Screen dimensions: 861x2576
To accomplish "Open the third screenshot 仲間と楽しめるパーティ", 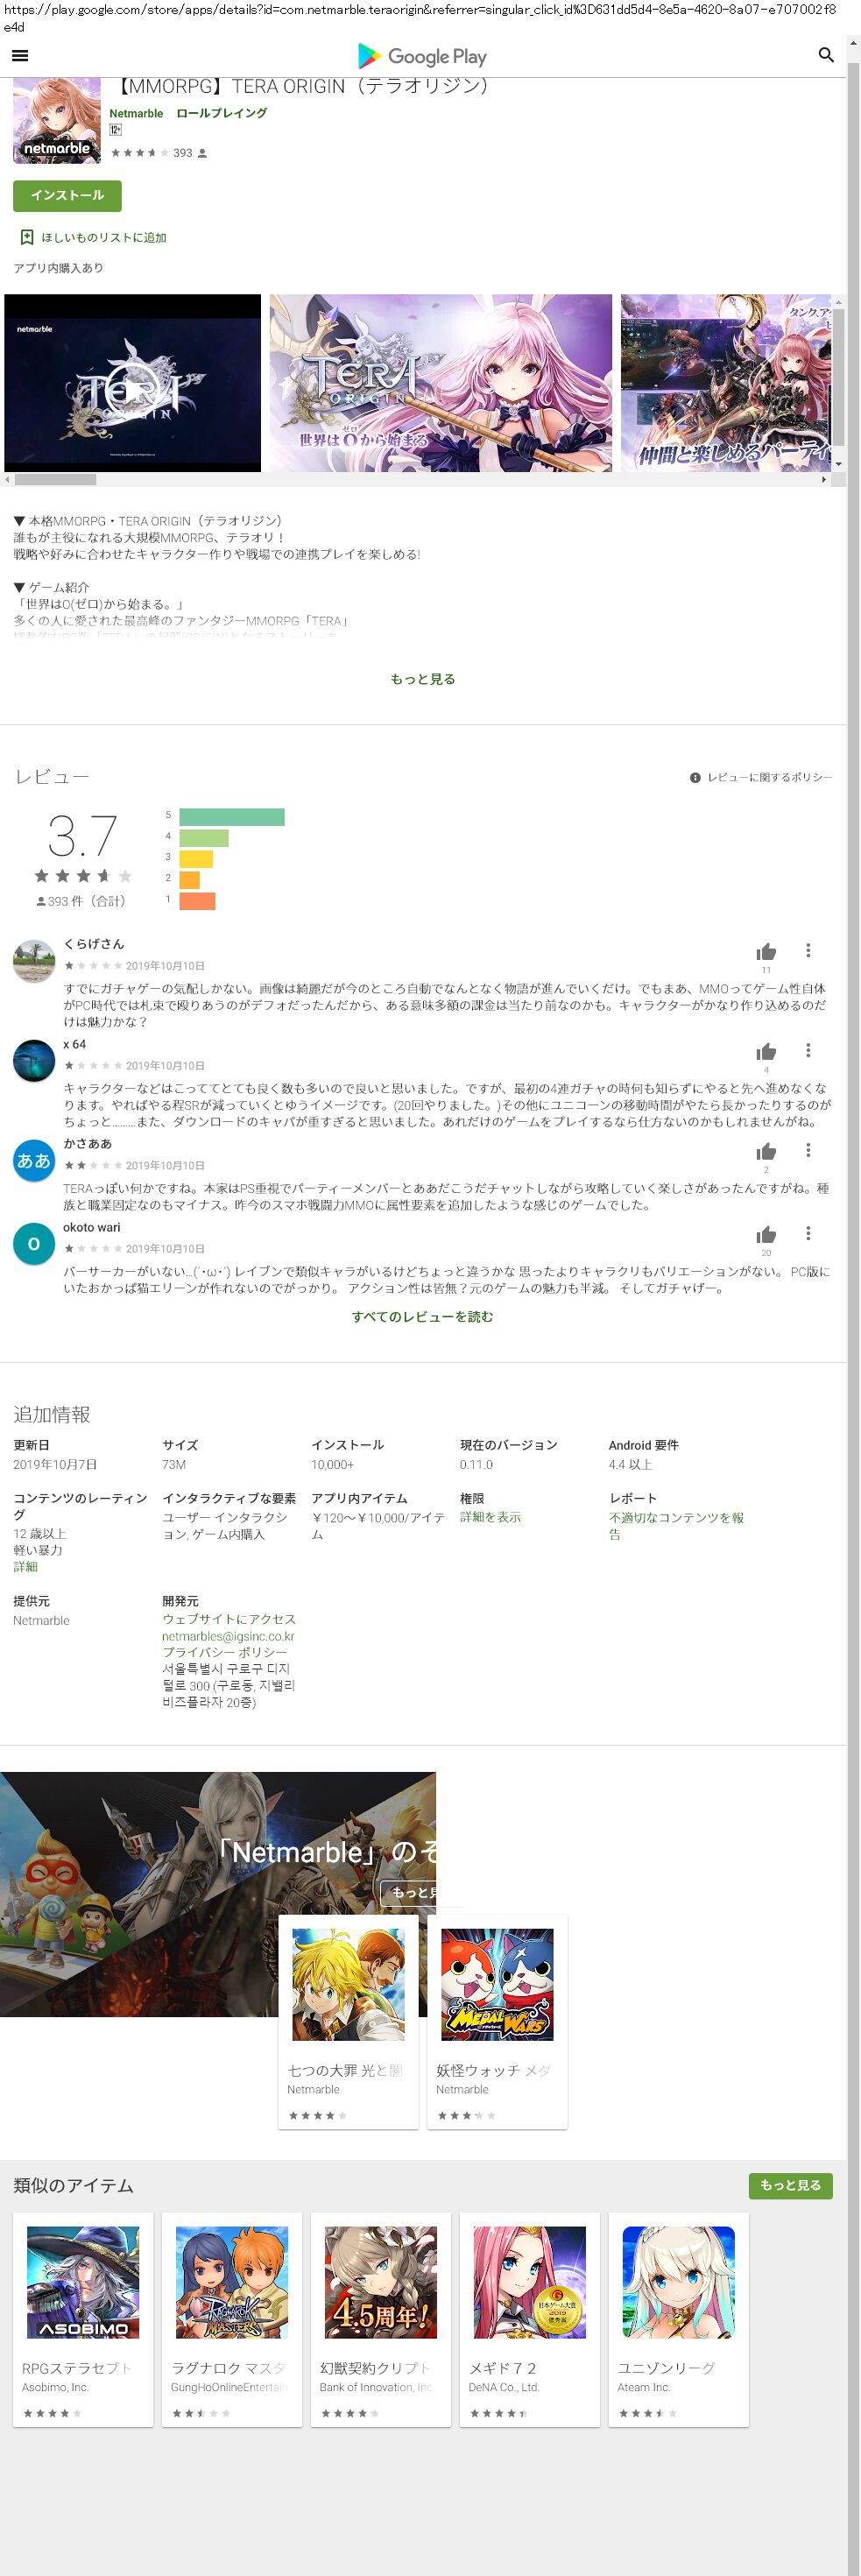I will click(726, 383).
